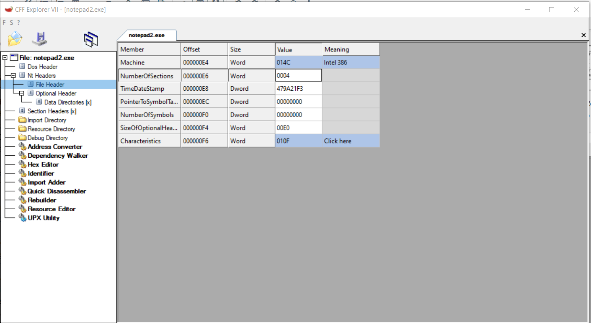Launch the Resource Editor tool icon

pos(23,209)
